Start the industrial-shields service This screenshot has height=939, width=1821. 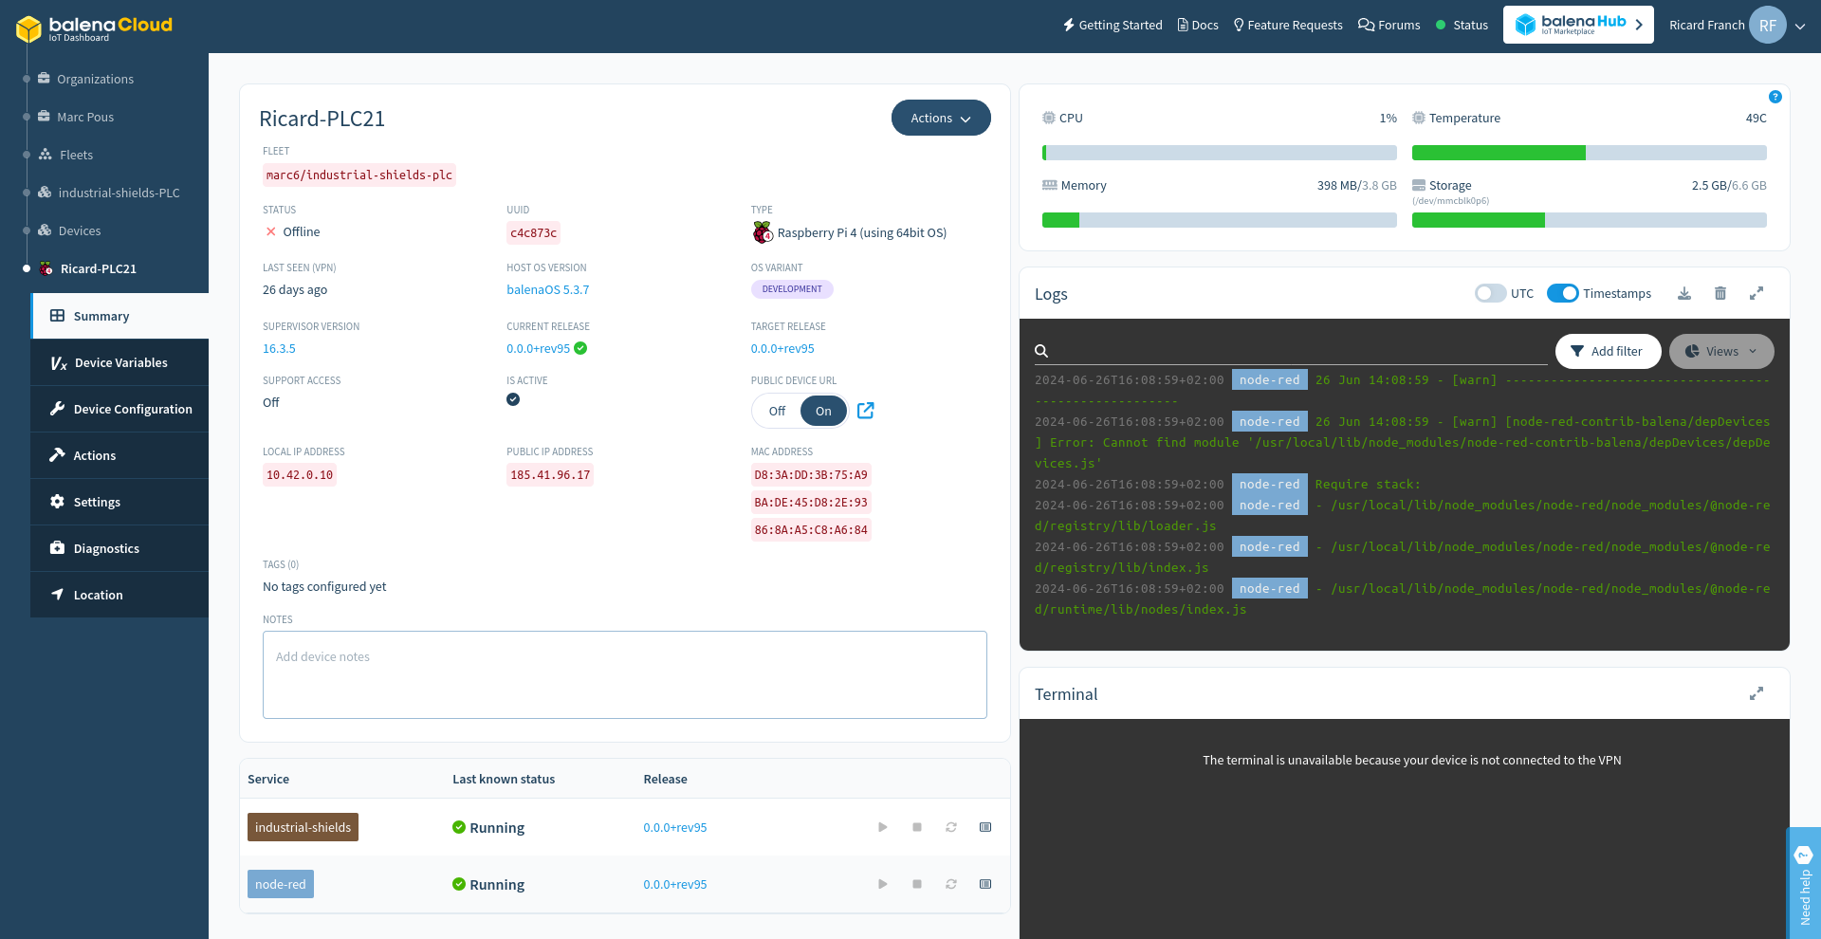point(883,827)
